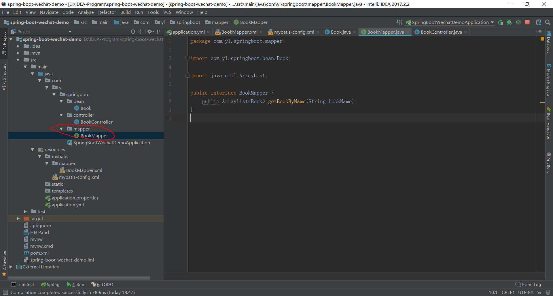Click the springboot breadcrumb in navigation bar

pos(185,22)
